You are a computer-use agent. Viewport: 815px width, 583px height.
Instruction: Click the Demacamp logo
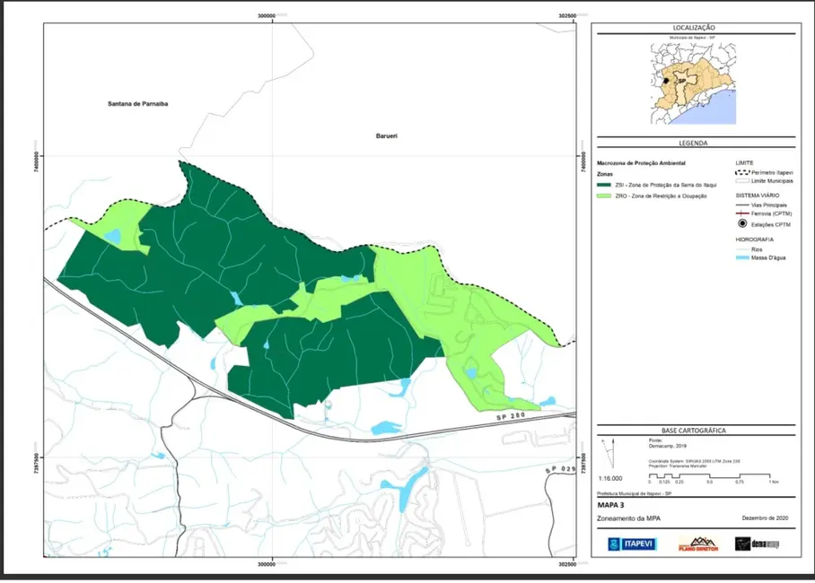point(757,544)
